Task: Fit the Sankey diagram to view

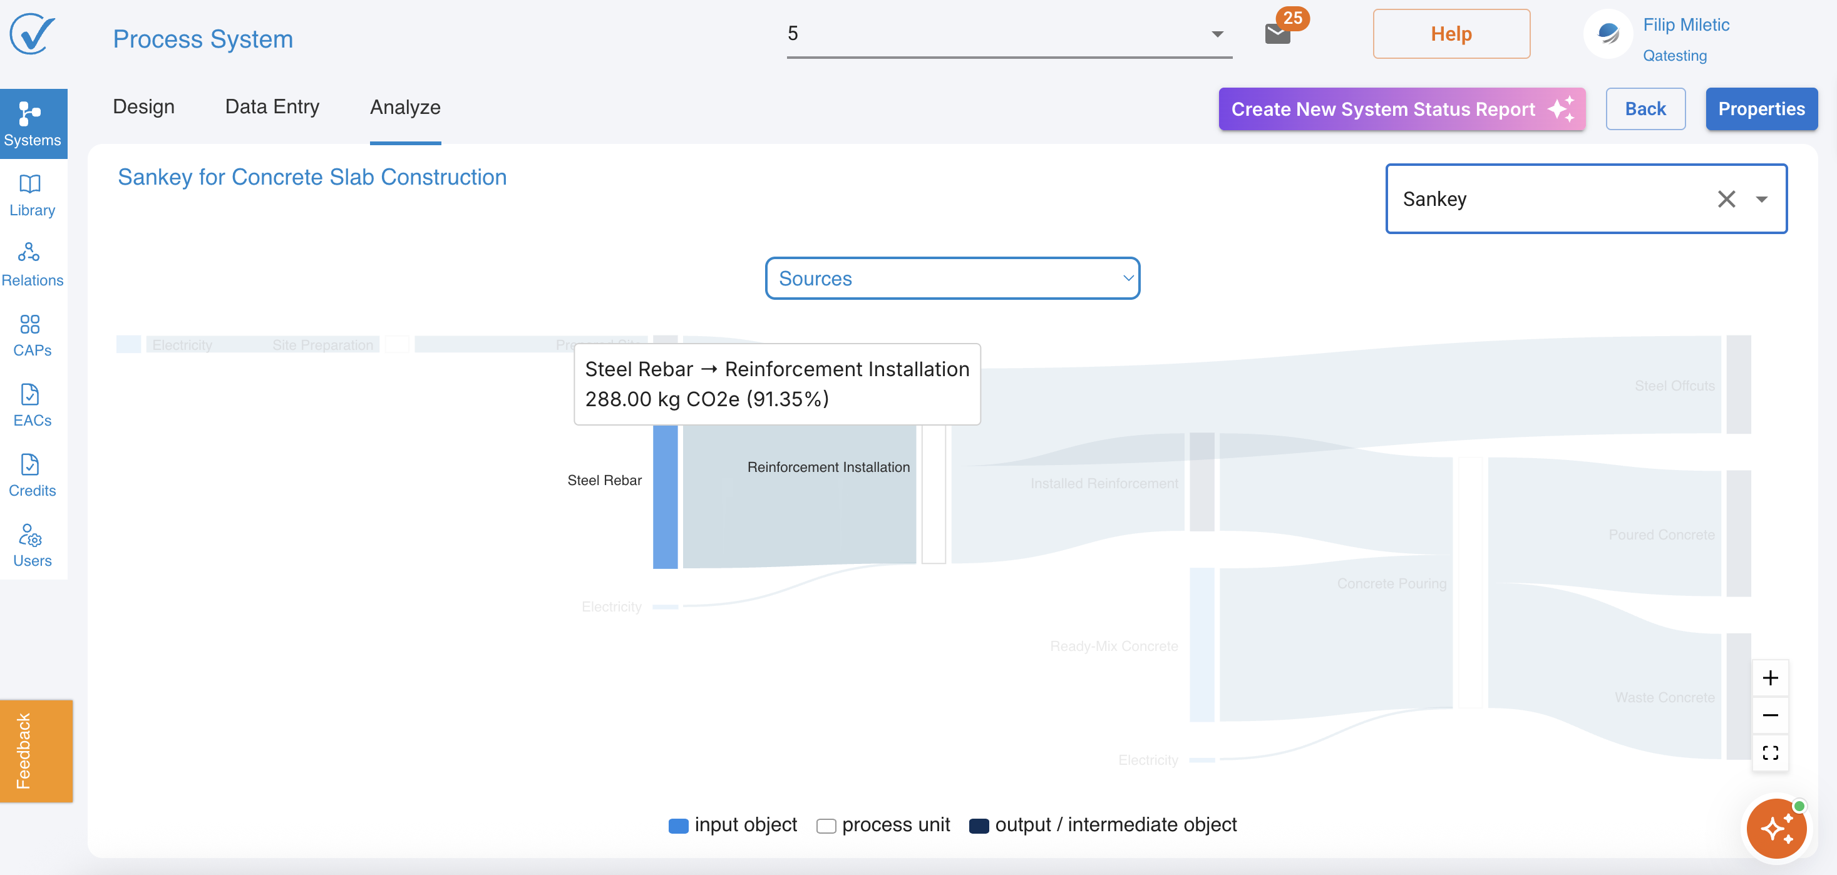Action: [1769, 752]
